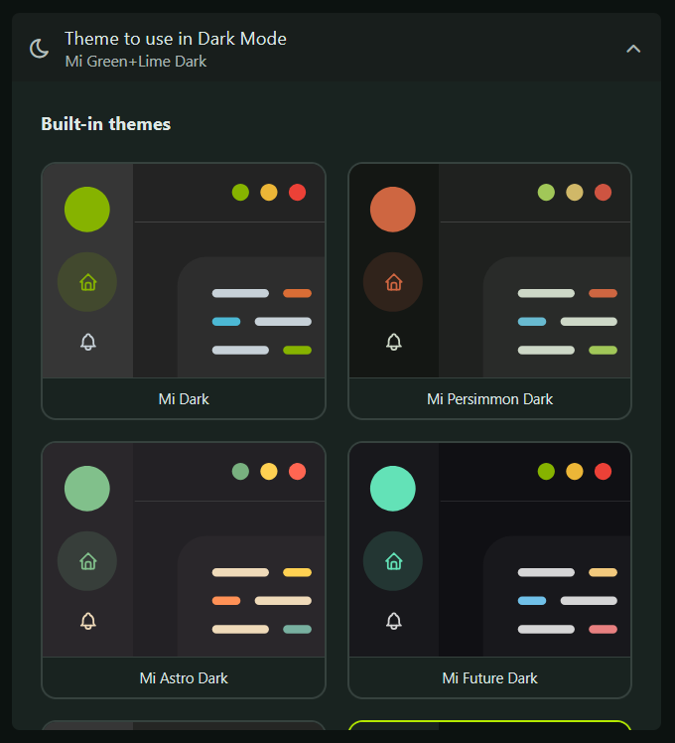The height and width of the screenshot is (743, 675).
Task: Pick the Mi Astro Dark theme label
Action: point(184,678)
